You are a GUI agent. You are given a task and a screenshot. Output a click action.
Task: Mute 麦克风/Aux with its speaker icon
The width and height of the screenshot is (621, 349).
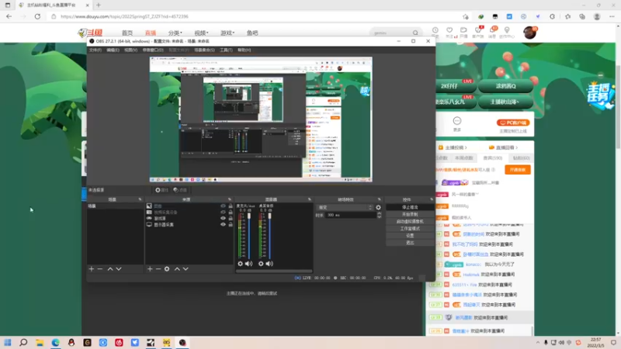tap(248, 264)
